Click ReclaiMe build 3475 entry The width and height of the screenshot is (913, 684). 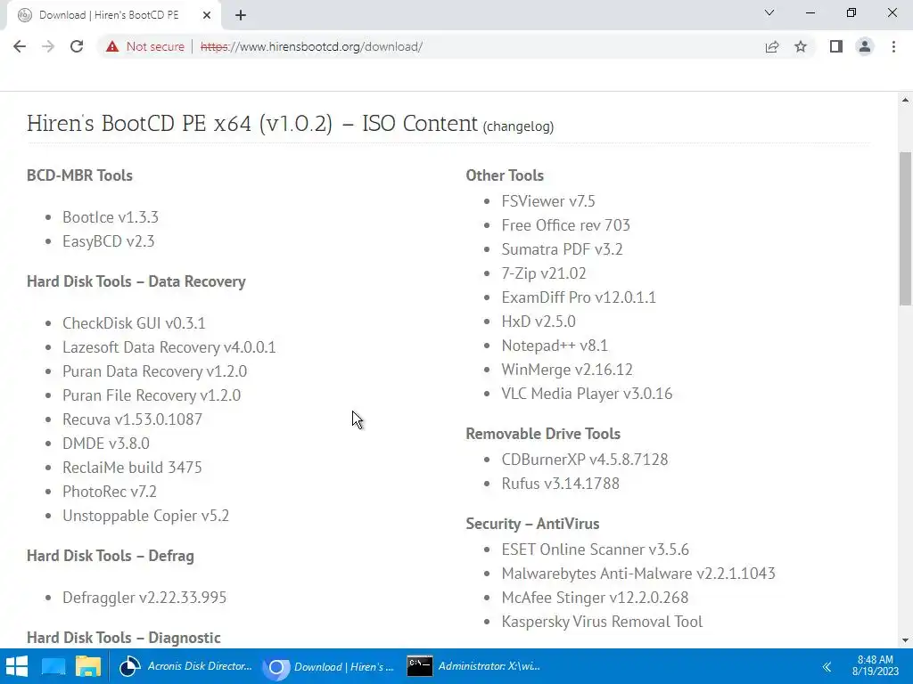click(132, 468)
